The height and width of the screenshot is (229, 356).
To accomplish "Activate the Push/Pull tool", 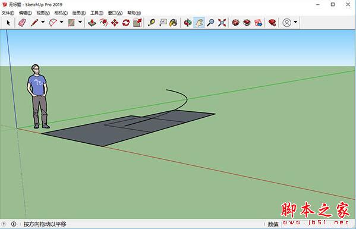I will pos(92,23).
